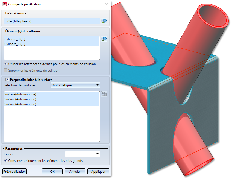Select the second 'Surface(Automatique)' entry
Viewport: 232px width, 182px height.
tap(52, 99)
